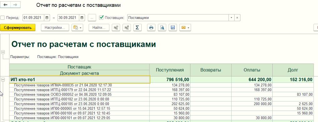Uncheck the Поставщик filter checkbox
Image resolution: width=318 pixels, height=122 pixels.
coord(101,17)
